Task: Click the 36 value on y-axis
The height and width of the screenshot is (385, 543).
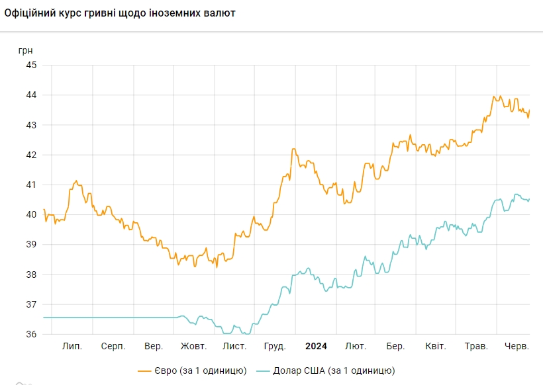Action: tap(31, 334)
